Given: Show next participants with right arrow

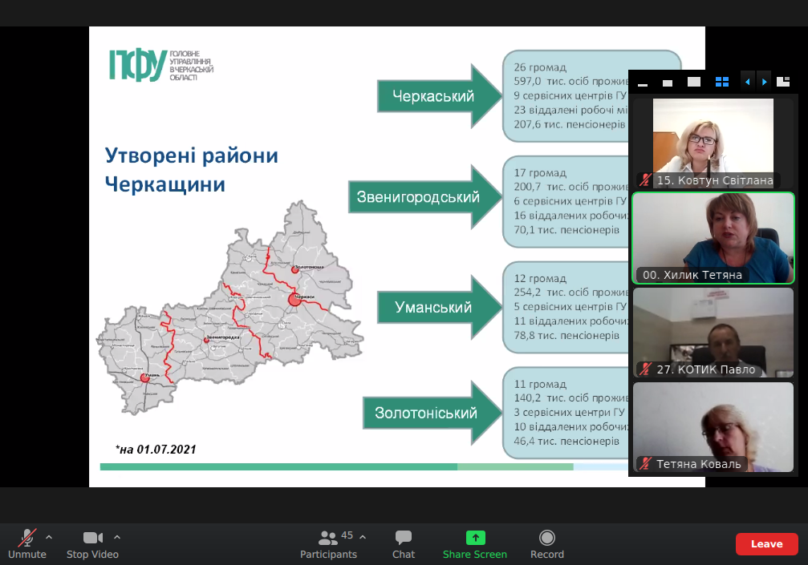Looking at the screenshot, I should (x=764, y=82).
